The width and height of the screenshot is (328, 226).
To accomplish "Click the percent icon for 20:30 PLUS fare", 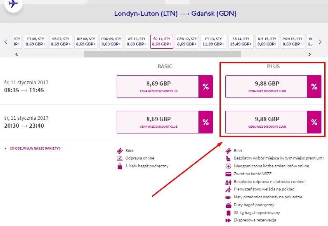I will pos(314,122).
